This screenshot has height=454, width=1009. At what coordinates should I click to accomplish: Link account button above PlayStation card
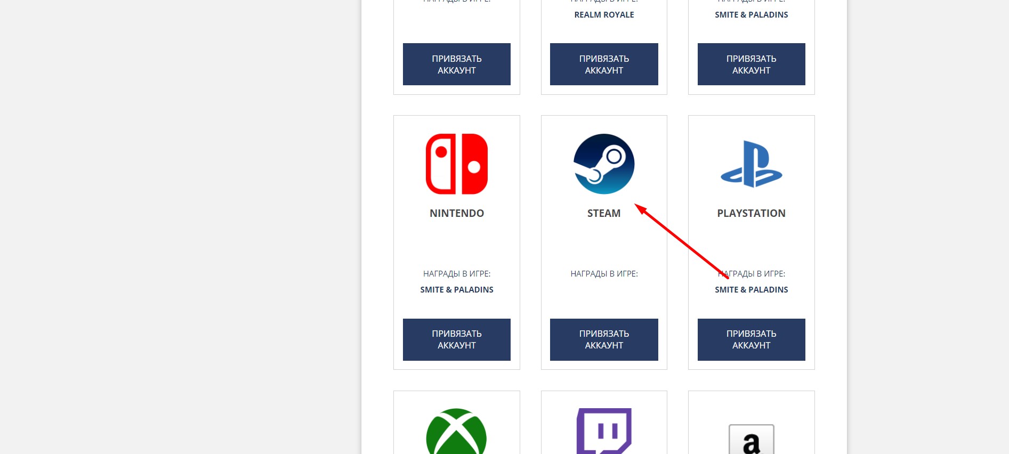point(752,64)
